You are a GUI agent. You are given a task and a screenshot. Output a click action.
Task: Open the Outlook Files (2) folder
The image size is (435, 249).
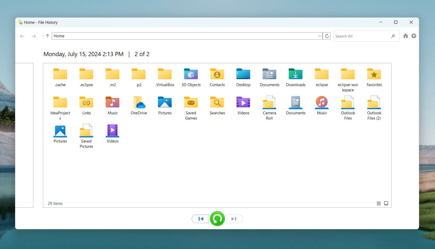pos(374,103)
